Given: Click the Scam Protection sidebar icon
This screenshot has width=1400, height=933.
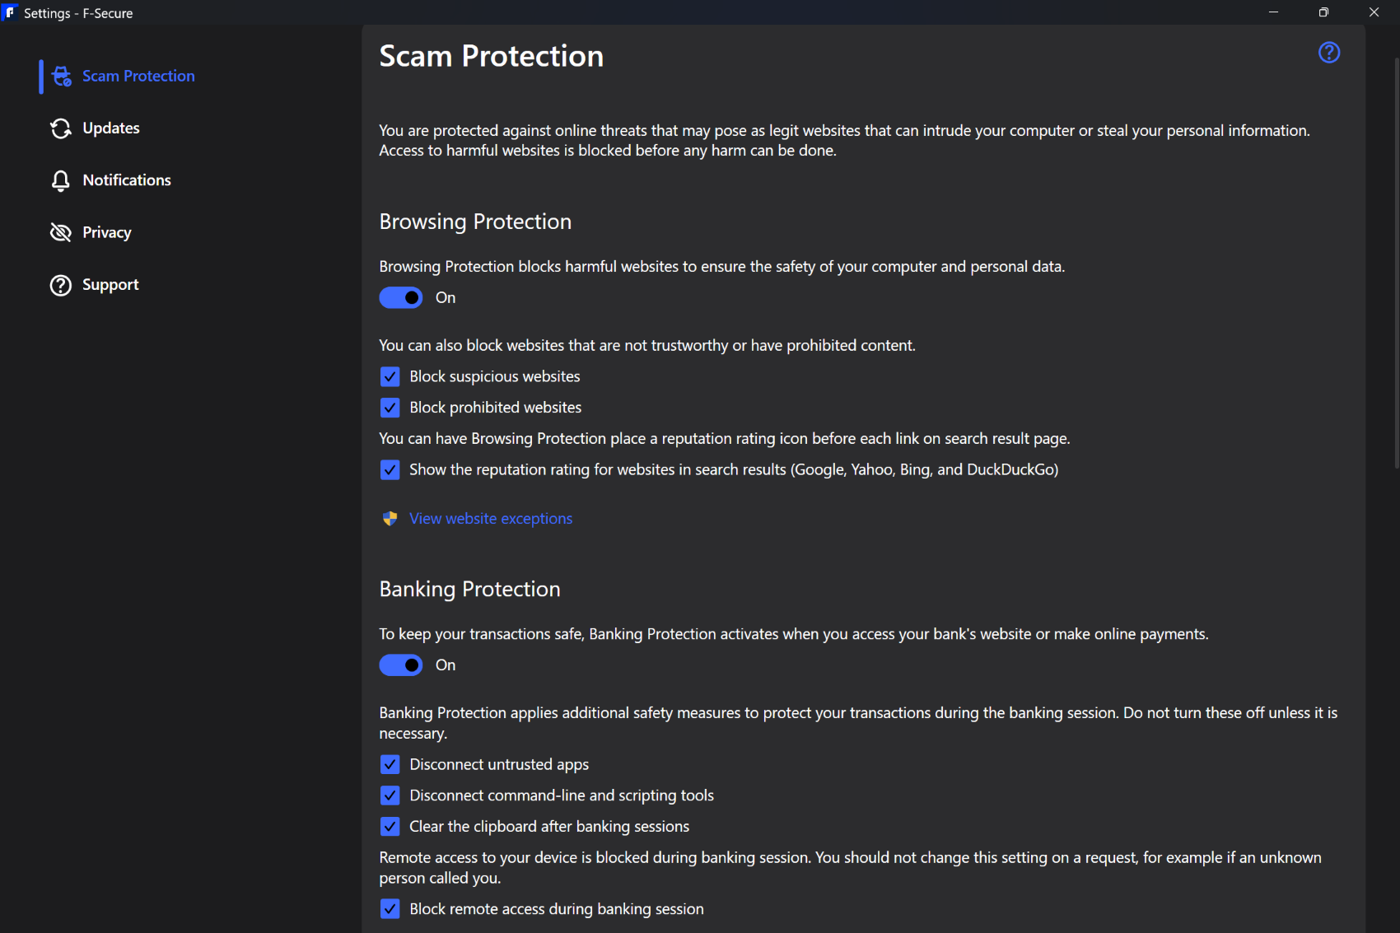Looking at the screenshot, I should pos(62,76).
